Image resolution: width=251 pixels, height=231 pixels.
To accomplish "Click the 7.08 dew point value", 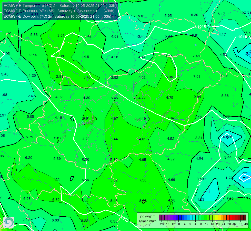I will tap(197, 76).
